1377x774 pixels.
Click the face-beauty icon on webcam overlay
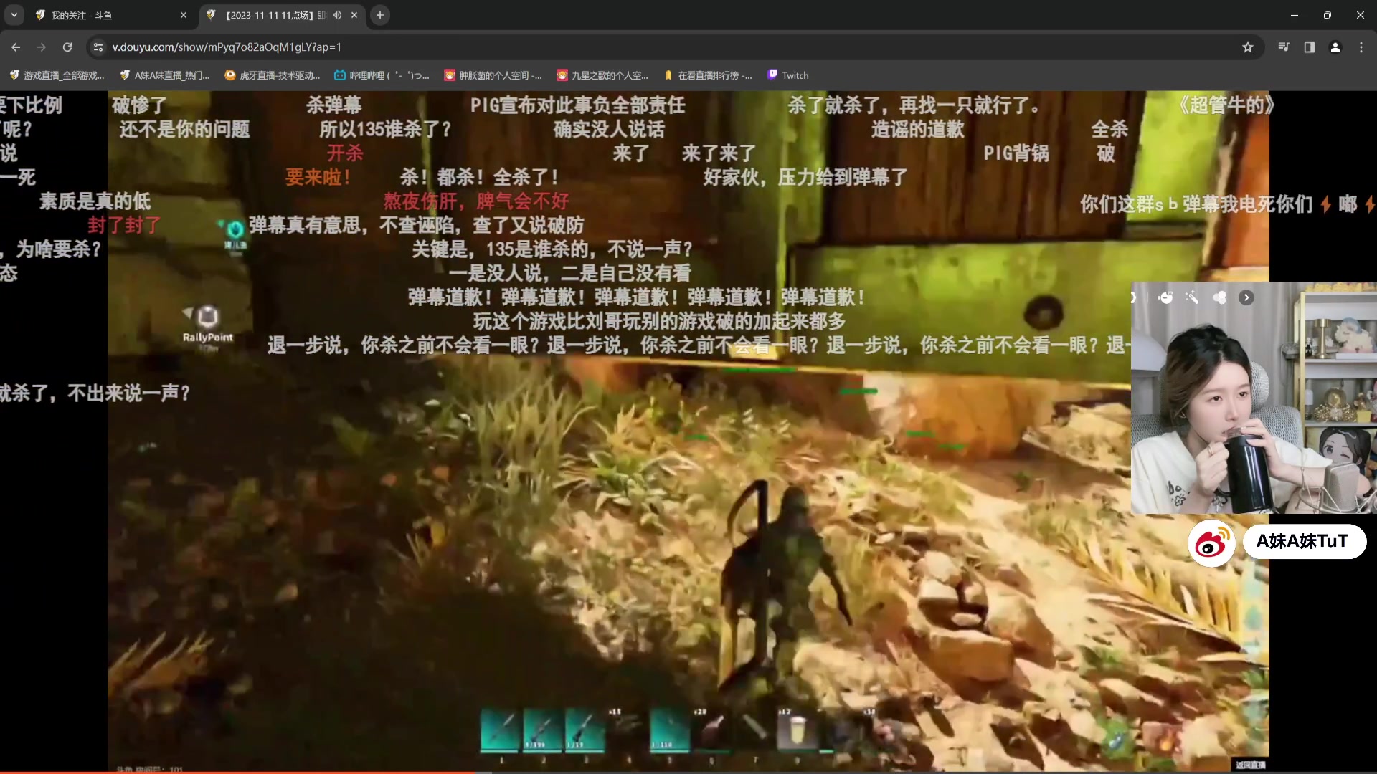[x=1166, y=297]
